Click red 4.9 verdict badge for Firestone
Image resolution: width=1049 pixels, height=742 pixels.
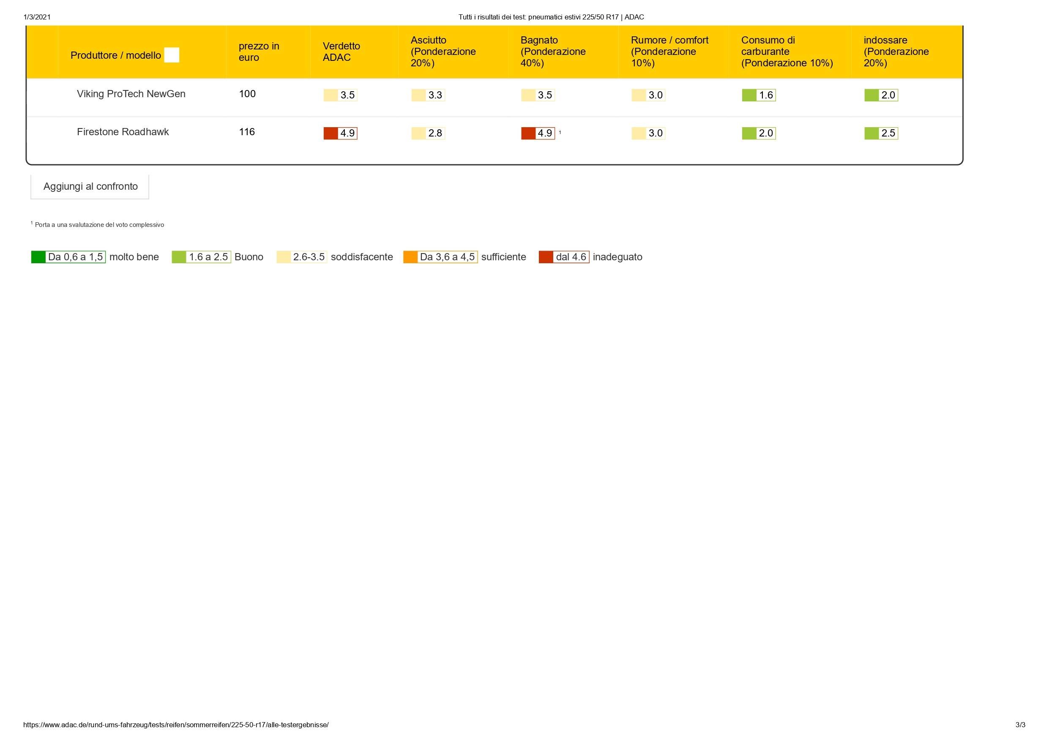click(340, 134)
